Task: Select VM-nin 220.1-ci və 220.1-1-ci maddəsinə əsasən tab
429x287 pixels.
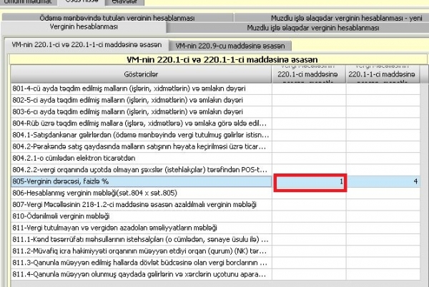Action: (87, 45)
